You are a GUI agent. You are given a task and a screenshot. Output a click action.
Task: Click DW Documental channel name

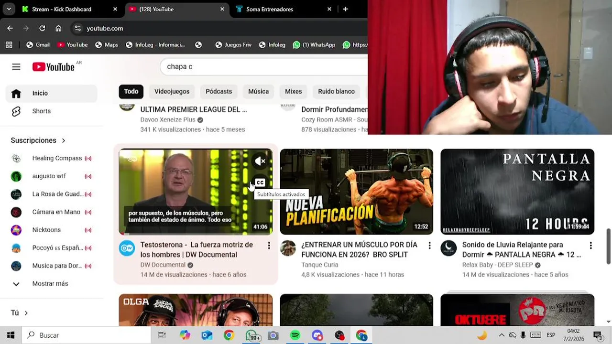(163, 265)
